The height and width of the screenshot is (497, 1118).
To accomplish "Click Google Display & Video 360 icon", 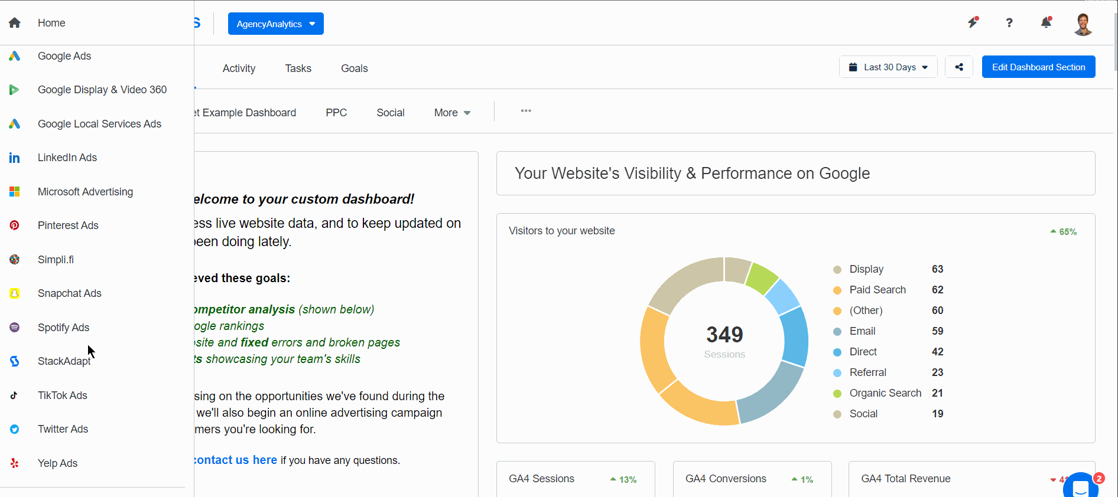I will 15,90.
